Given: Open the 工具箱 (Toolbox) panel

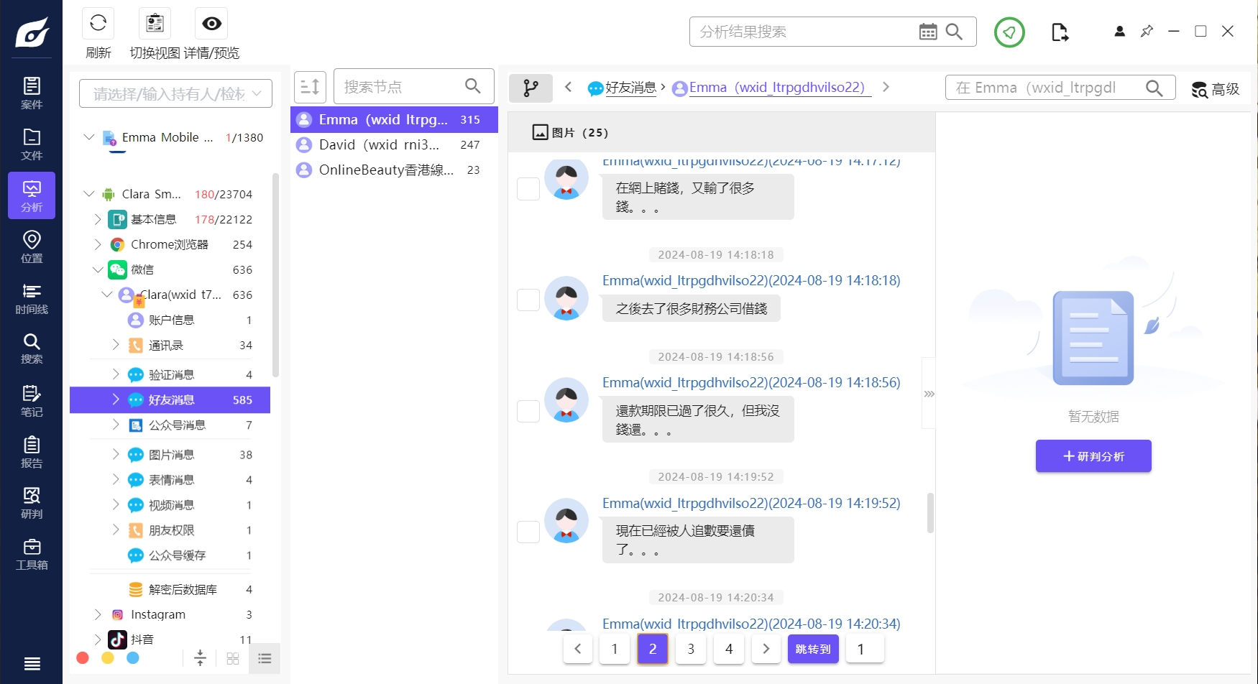Looking at the screenshot, I should pyautogui.click(x=31, y=553).
